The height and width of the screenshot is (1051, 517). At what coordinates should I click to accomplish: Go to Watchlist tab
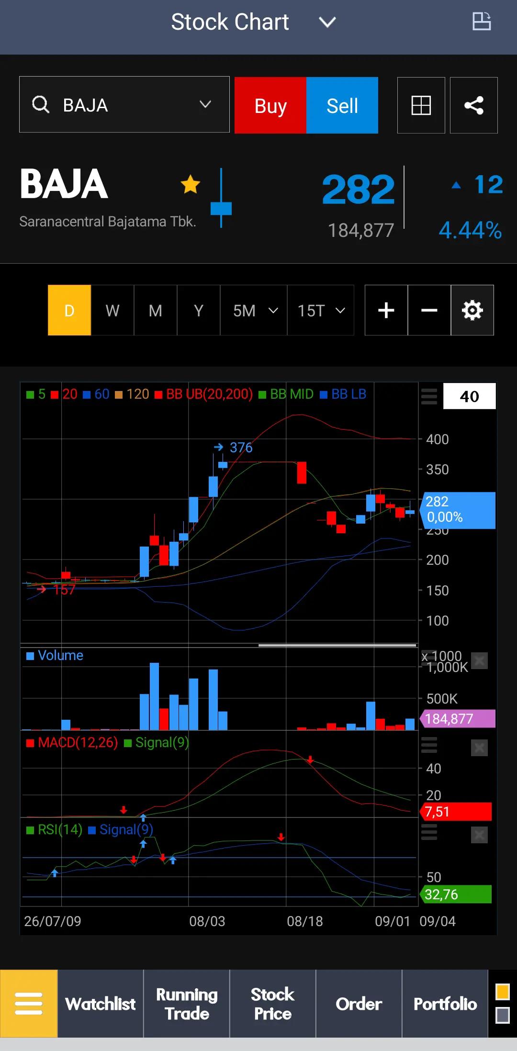pos(101,1004)
